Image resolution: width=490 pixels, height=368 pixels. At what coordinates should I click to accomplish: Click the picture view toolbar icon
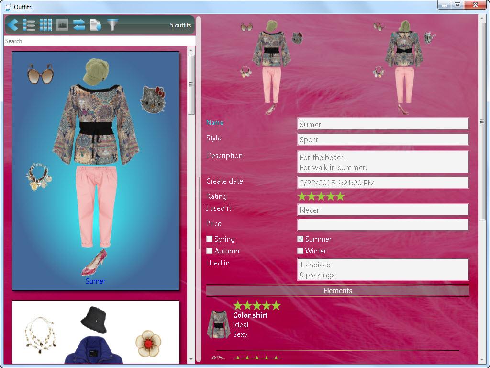point(62,25)
